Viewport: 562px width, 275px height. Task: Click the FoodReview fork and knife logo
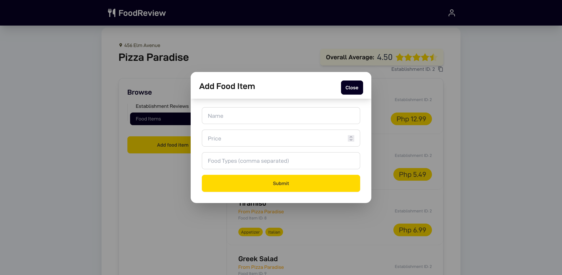point(111,13)
